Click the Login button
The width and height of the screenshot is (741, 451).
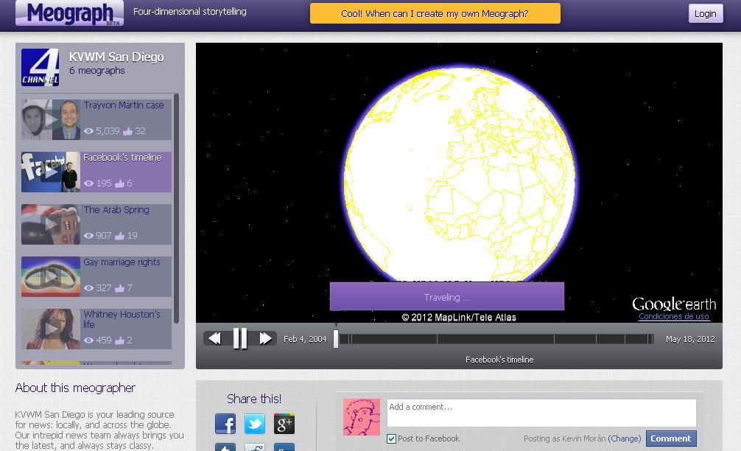(x=705, y=13)
